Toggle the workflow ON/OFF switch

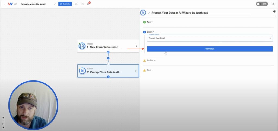(262, 4)
